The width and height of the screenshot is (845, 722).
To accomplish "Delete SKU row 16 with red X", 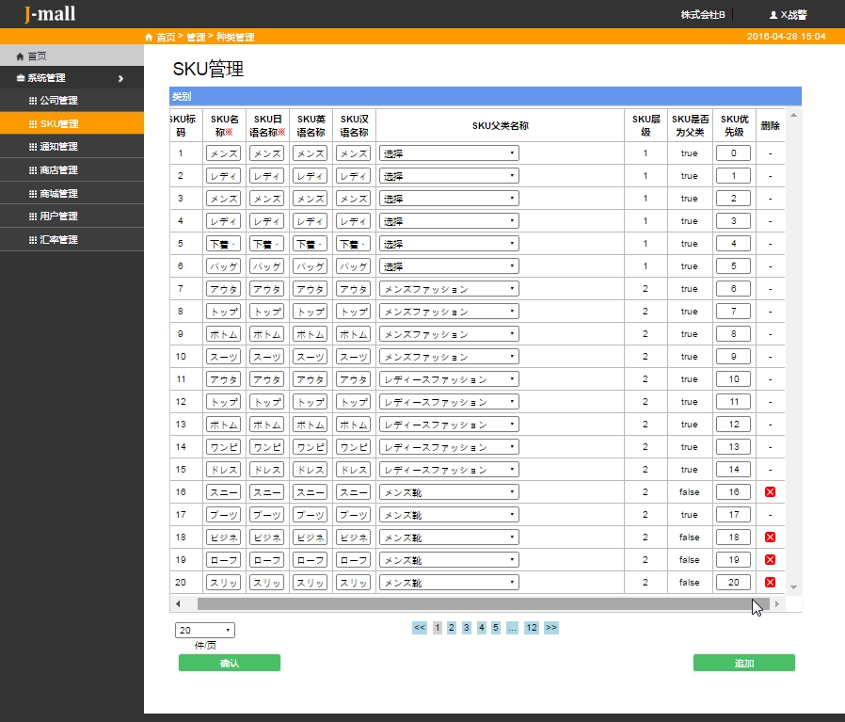I will pos(770,492).
